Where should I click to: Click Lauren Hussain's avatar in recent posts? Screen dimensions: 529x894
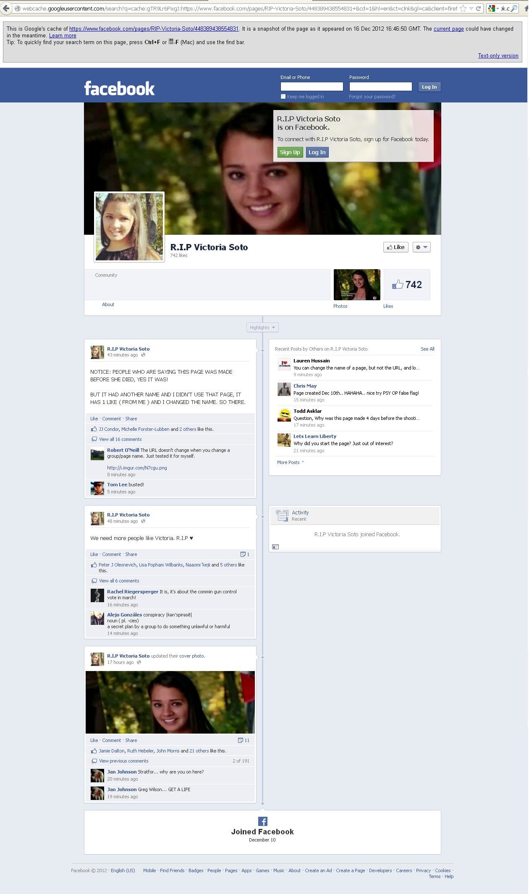pyautogui.click(x=284, y=364)
